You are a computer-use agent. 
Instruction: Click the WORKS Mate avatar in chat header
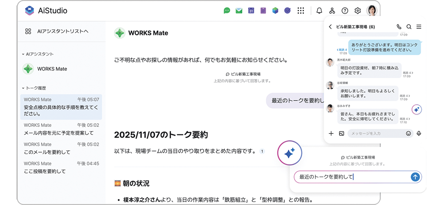tap(120, 33)
